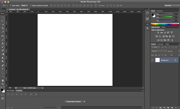The width and height of the screenshot is (180, 109).
Task: Select the History Brush tool
Action: (3, 47)
